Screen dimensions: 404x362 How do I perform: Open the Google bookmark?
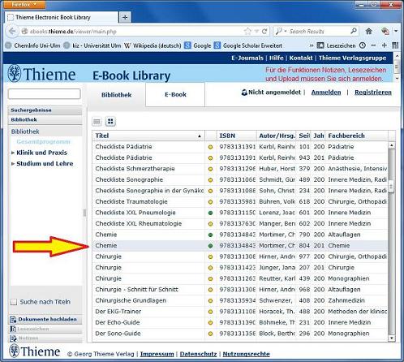tap(198, 45)
